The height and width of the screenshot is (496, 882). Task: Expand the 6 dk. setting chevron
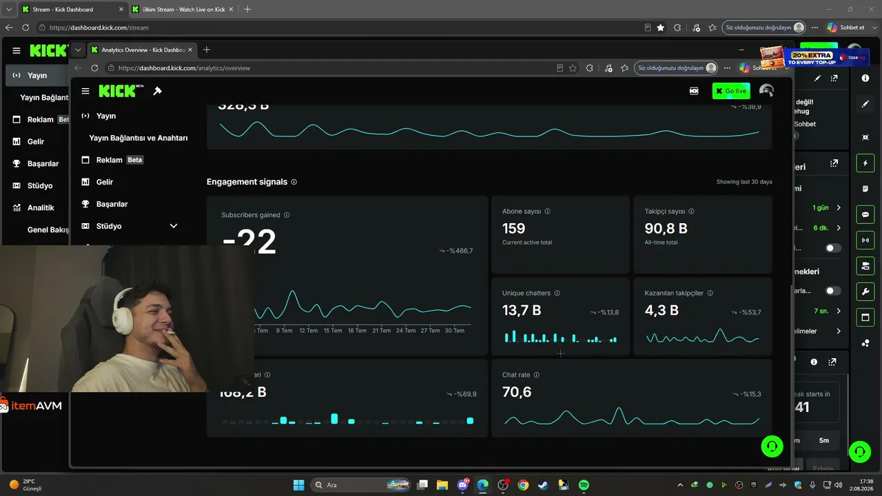pos(839,227)
